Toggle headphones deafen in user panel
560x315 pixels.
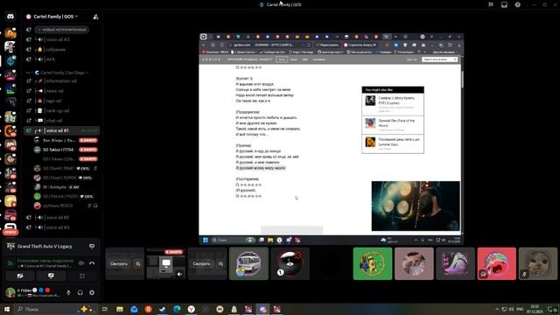click(x=80, y=292)
